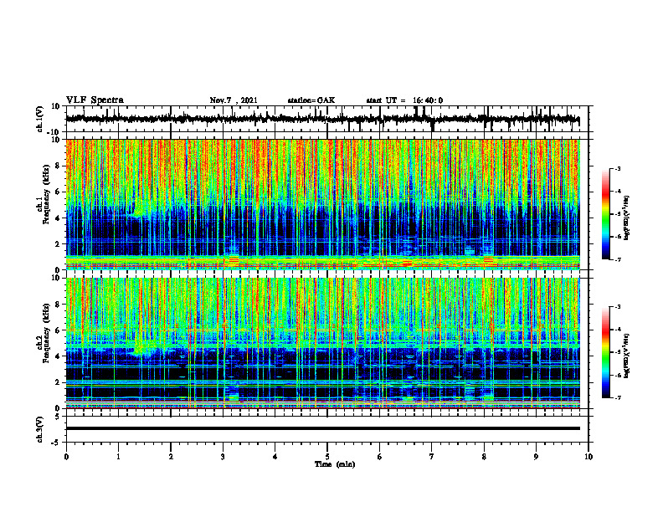Image resolution: width=663 pixels, height=512 pixels.
Task: Click time-axis tick label "9"
Action: 536,457
